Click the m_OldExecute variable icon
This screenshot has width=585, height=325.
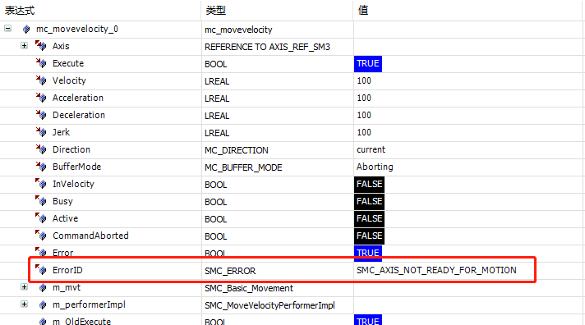pyautogui.click(x=43, y=321)
